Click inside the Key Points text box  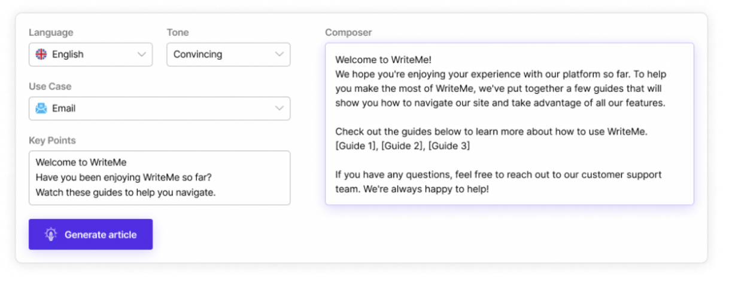pyautogui.click(x=160, y=178)
